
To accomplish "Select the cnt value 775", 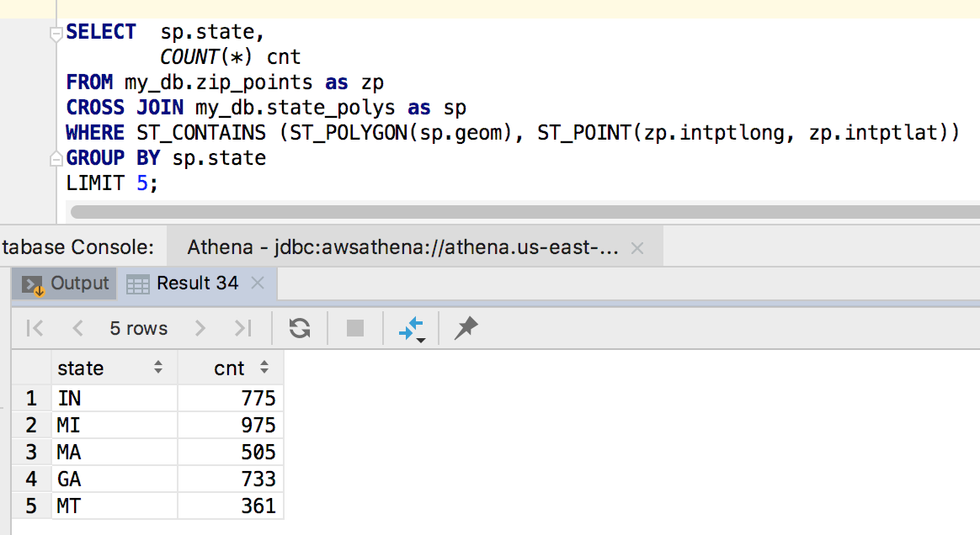I will [x=232, y=398].
